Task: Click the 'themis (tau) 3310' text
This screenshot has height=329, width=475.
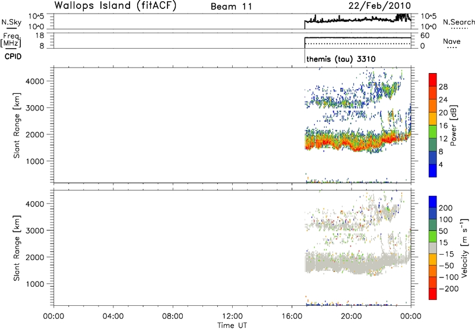Action: click(x=341, y=59)
